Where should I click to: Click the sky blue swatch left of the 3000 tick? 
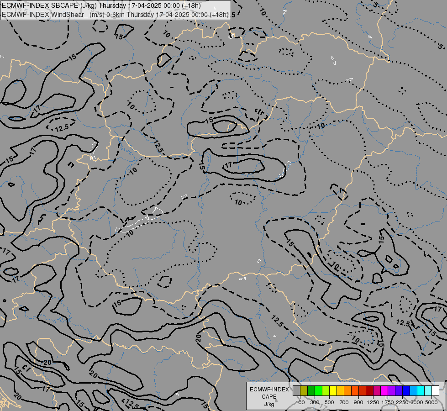click(x=413, y=391)
